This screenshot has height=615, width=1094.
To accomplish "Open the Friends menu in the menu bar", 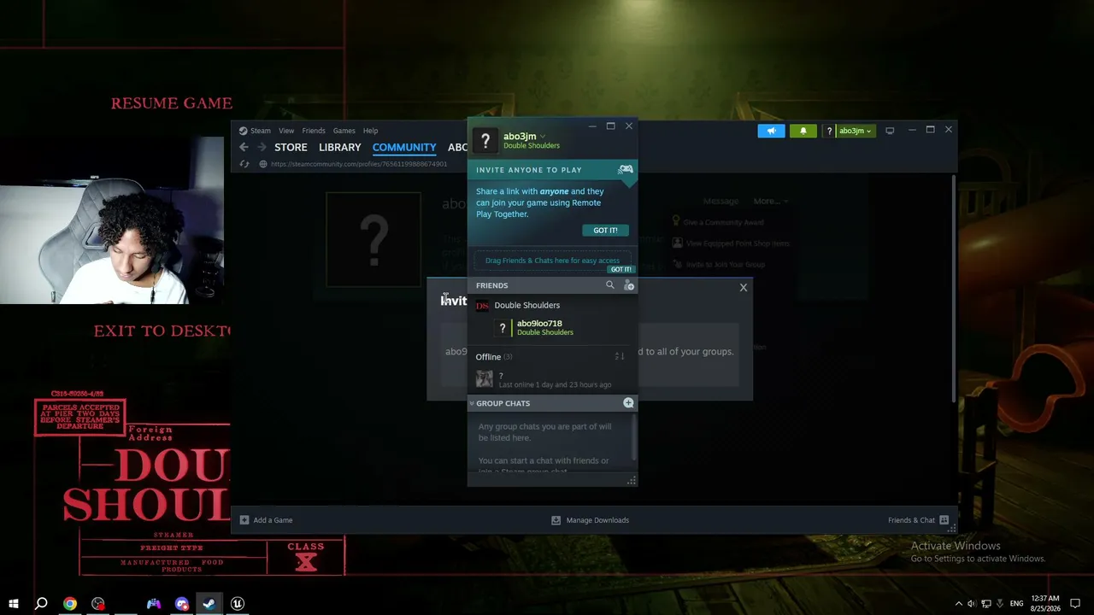I will (x=314, y=131).
